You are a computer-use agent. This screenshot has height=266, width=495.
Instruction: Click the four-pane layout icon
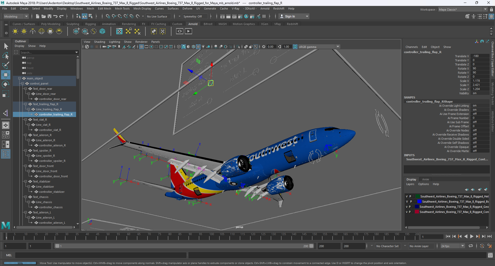click(x=6, y=135)
